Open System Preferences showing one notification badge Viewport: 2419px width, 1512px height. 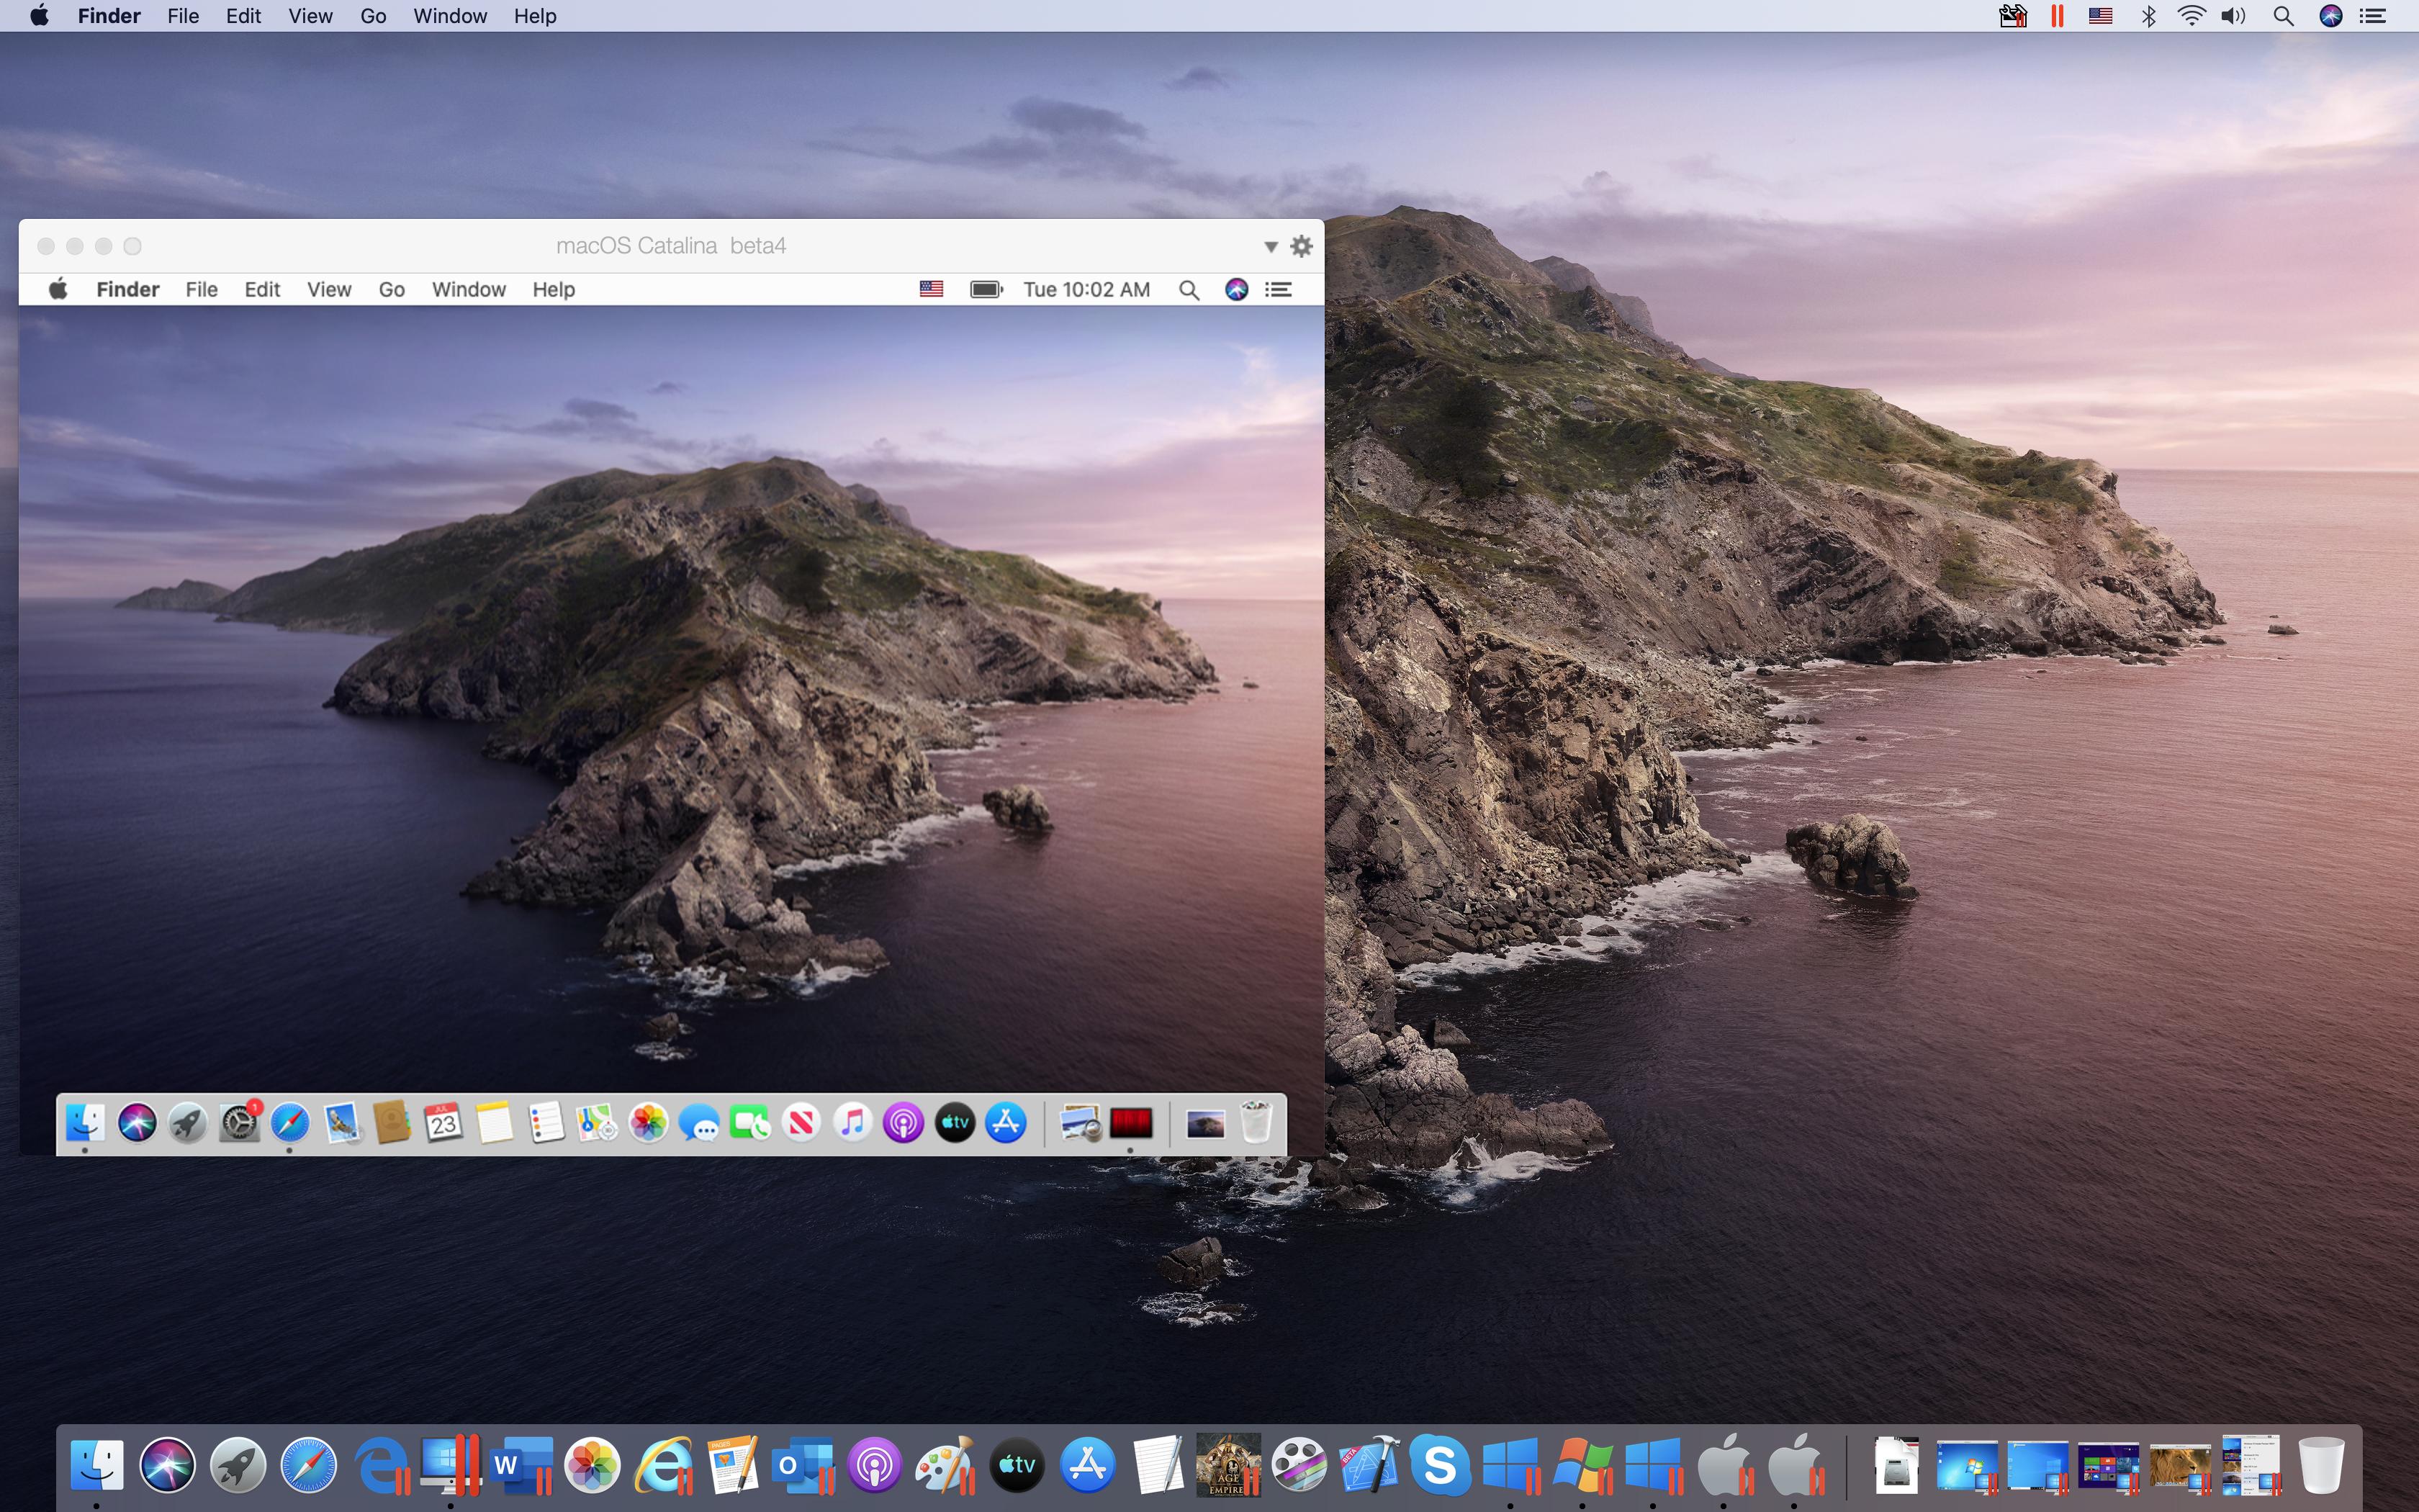point(239,1123)
